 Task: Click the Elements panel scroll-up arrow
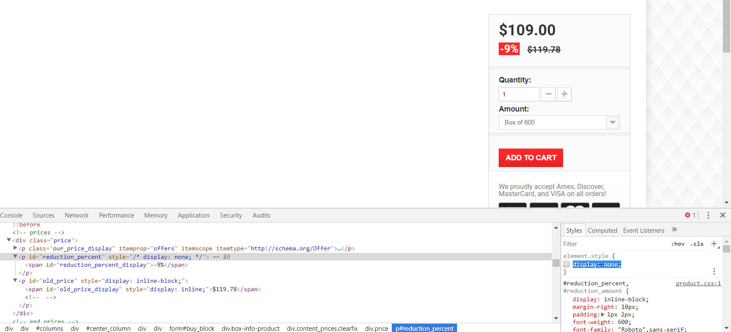point(556,228)
